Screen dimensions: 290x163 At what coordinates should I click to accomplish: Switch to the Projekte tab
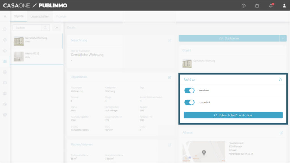61,16
